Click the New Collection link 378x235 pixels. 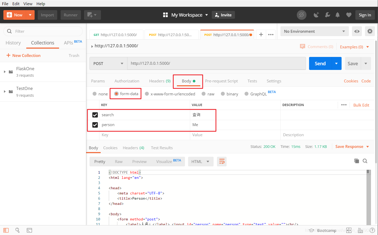(23, 55)
